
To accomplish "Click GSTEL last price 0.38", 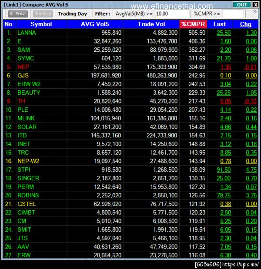I will (x=226, y=204).
